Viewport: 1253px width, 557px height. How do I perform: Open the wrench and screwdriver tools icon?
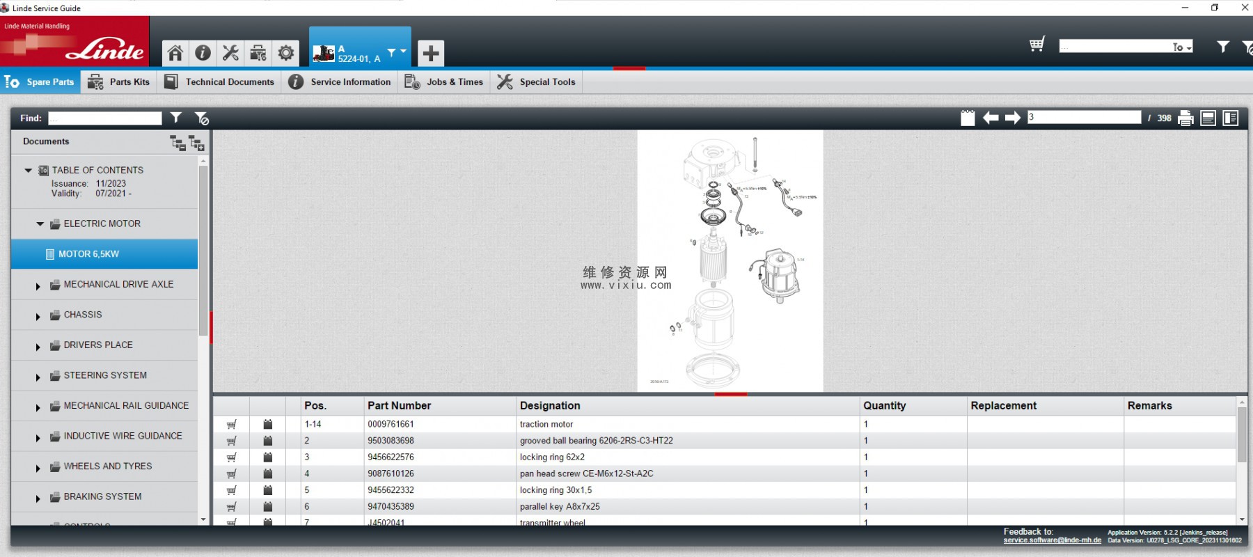(230, 53)
